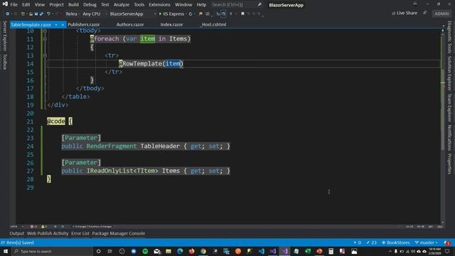Open Chrome from the taskbar
455x256 pixels.
(x=203, y=251)
